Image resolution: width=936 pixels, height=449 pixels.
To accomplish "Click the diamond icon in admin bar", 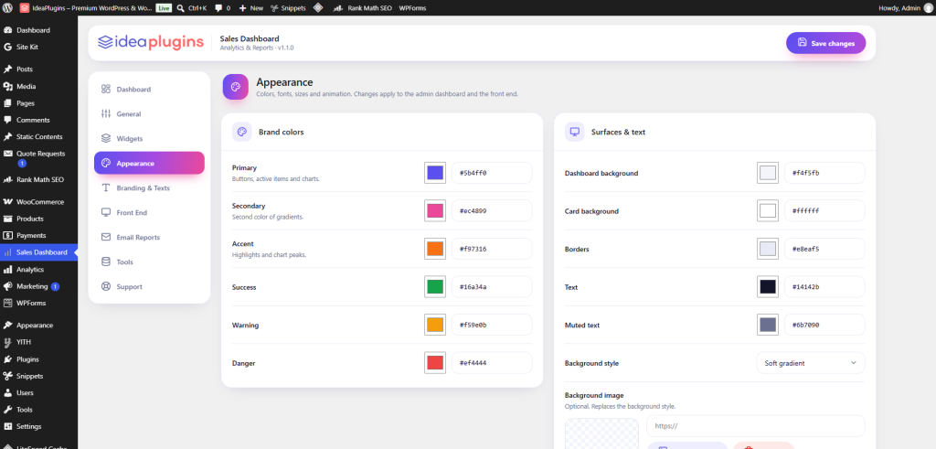I will pos(318,8).
